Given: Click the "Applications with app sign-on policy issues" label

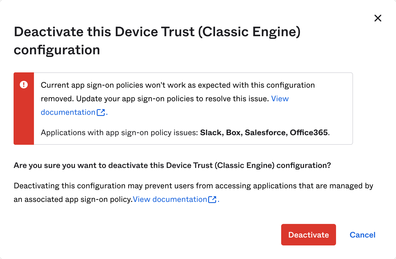Looking at the screenshot, I should (x=119, y=133).
